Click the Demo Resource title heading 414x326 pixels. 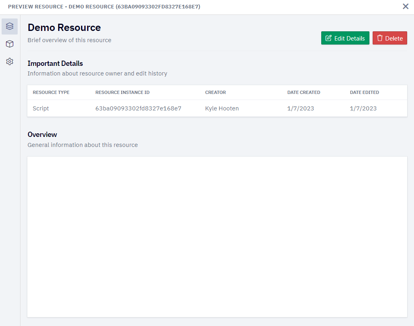coord(64,27)
